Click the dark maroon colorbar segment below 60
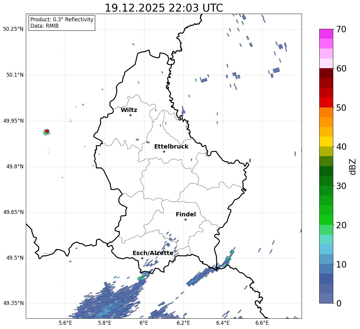Image resolution: width=360 pixels, height=329 pixels. (x=326, y=73)
